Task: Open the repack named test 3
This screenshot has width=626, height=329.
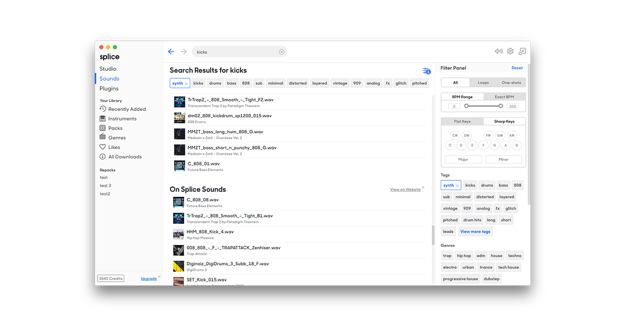Action: [x=106, y=186]
